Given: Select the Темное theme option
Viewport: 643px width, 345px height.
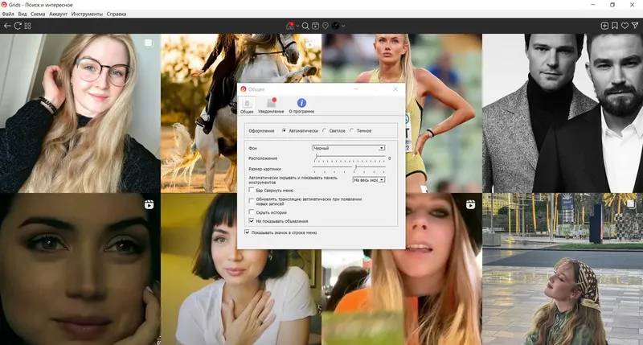Looking at the screenshot, I should 351,130.
